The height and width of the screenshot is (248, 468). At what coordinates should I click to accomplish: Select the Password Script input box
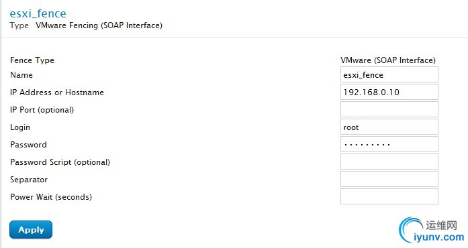coord(389,162)
